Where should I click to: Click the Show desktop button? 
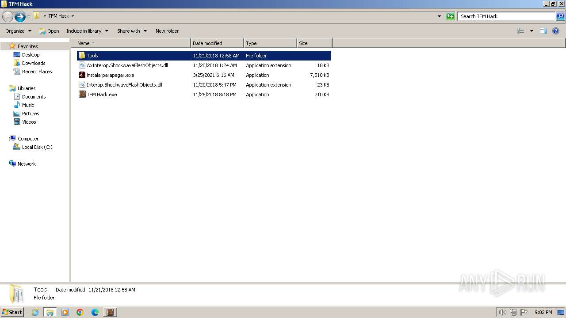coord(561,312)
